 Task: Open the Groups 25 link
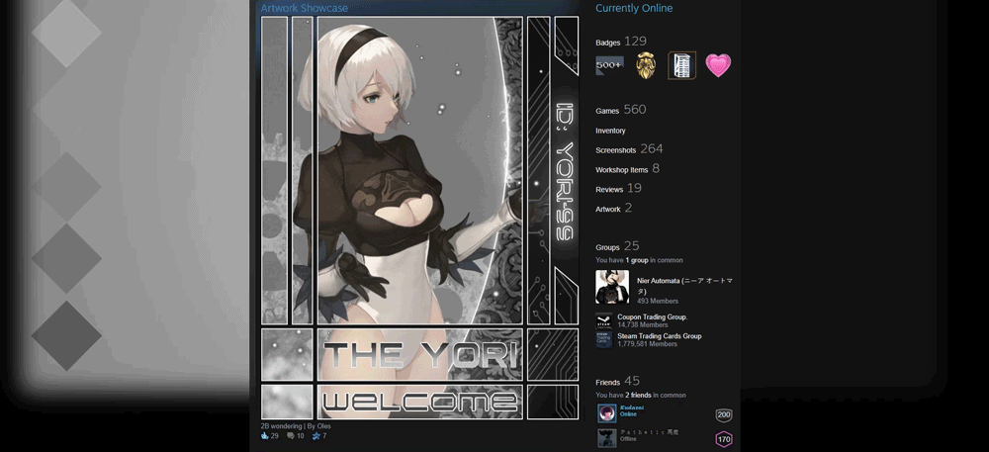(x=617, y=246)
